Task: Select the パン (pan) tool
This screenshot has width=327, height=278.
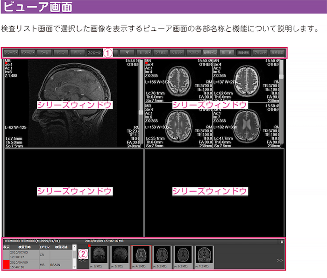Action: 61,53
